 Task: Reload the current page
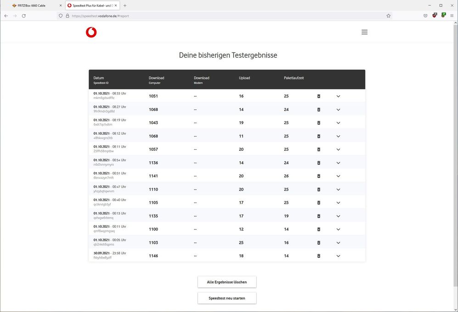point(24,16)
